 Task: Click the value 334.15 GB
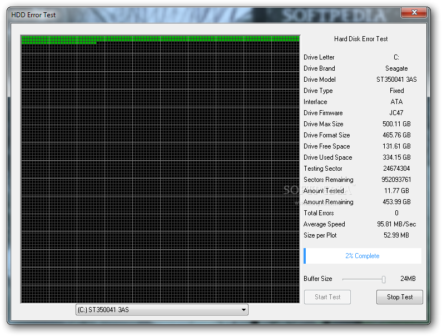pos(396,157)
